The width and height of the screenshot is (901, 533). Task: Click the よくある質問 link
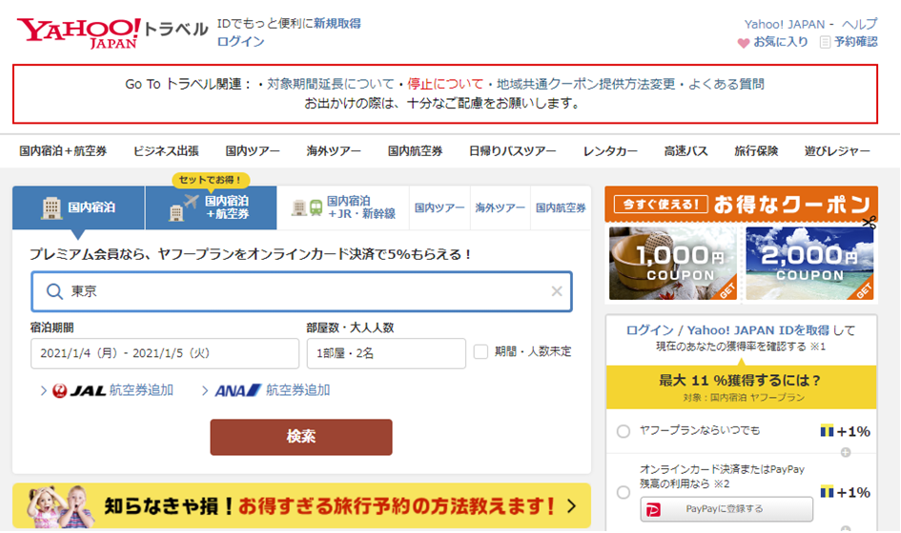[727, 85]
